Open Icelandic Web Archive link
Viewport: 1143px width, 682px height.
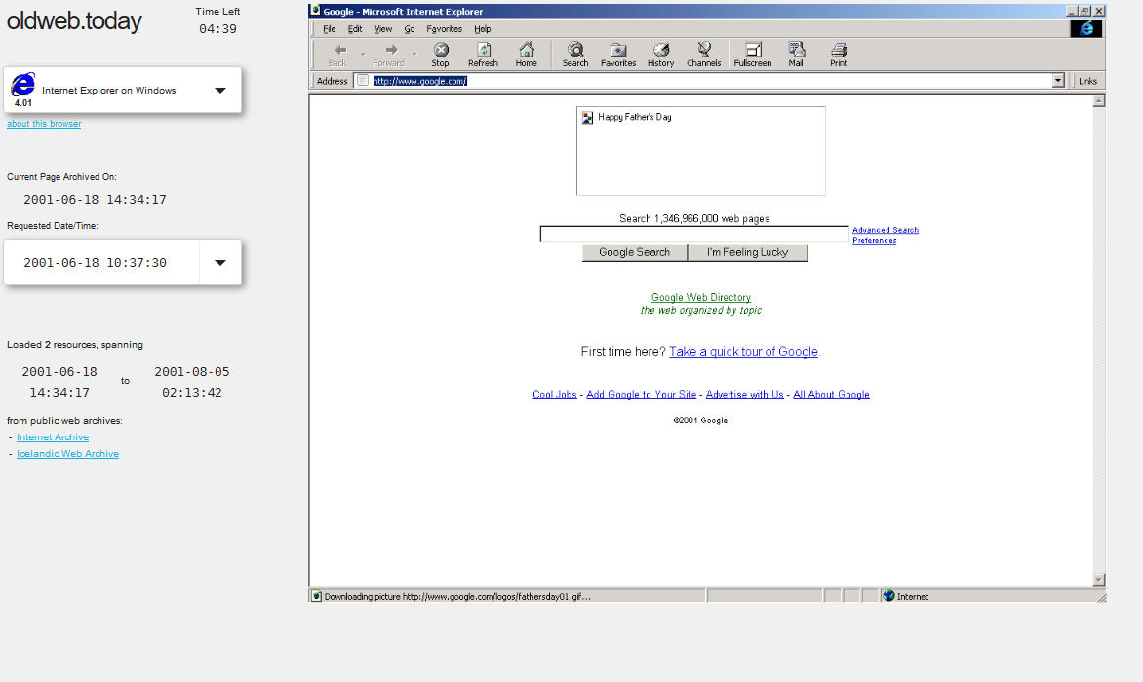point(68,453)
